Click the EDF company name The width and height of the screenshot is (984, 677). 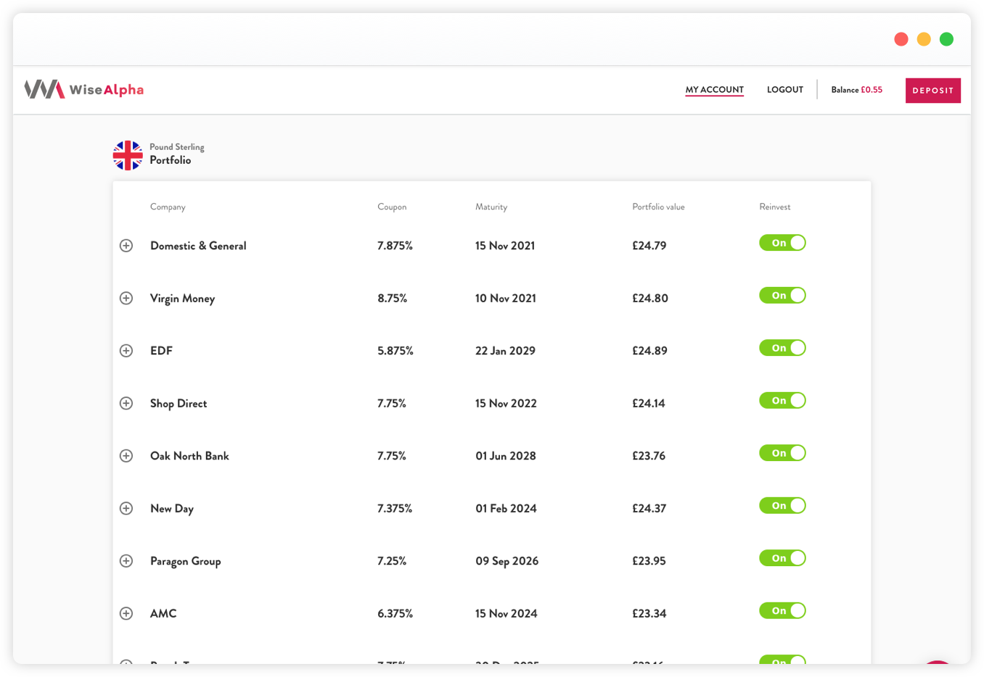pyautogui.click(x=161, y=351)
